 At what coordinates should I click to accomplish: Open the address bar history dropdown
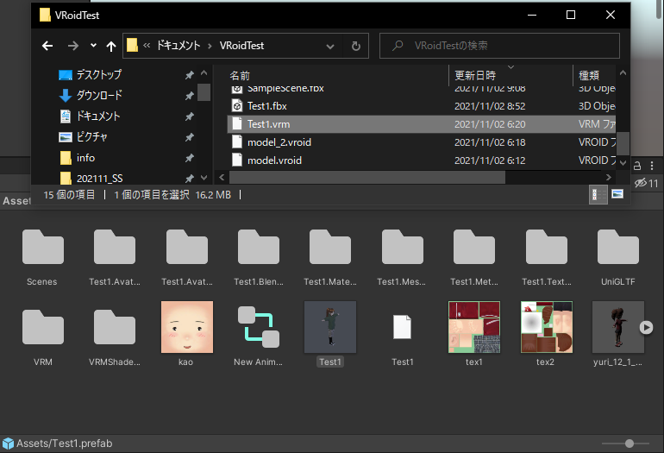331,46
